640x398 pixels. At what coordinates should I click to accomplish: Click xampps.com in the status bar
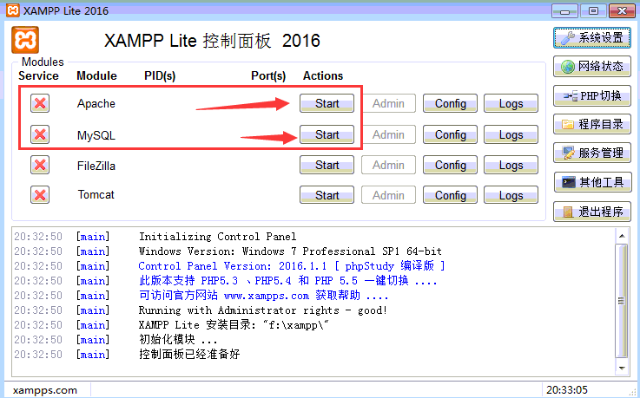(x=45, y=390)
